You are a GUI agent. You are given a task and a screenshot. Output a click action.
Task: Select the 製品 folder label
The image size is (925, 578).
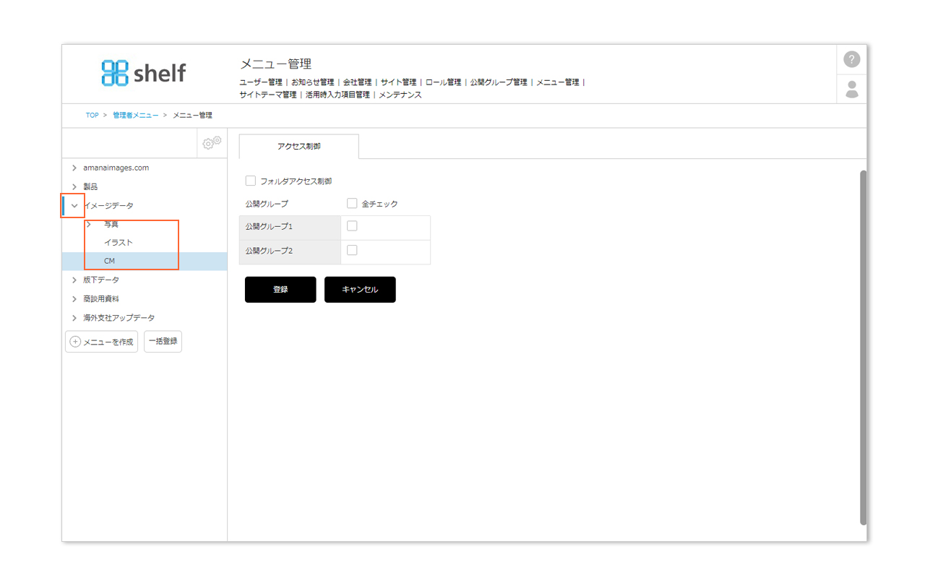coord(90,186)
